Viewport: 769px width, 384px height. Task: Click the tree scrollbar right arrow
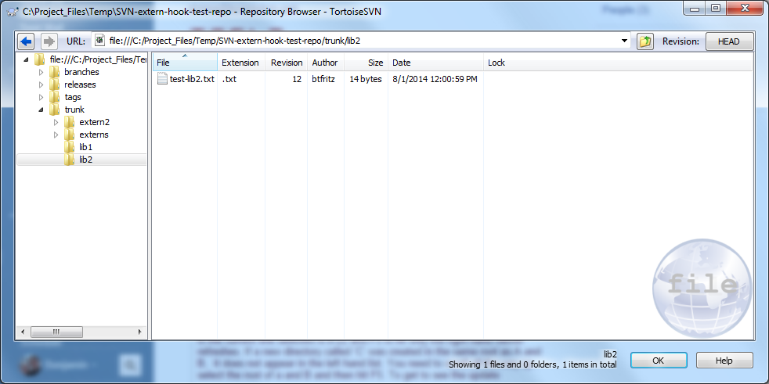[139, 332]
